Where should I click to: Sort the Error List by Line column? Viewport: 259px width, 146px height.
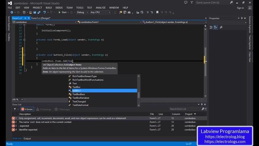point(161,114)
